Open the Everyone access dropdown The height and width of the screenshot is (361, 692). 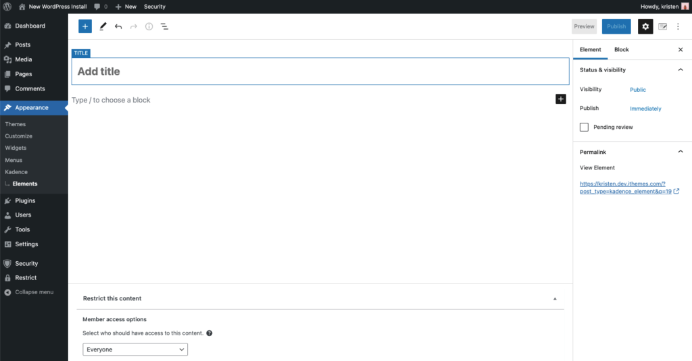135,350
